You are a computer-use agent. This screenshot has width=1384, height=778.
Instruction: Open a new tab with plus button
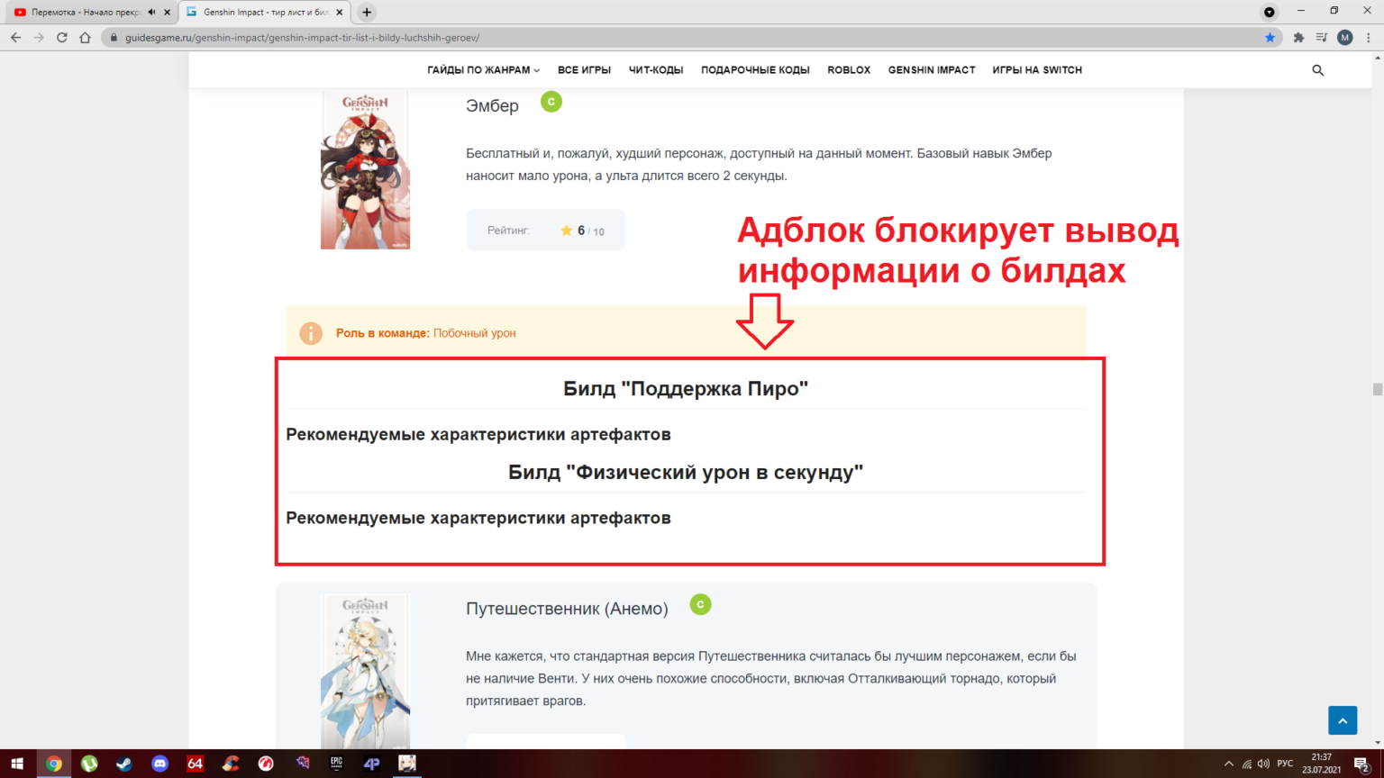(x=366, y=13)
